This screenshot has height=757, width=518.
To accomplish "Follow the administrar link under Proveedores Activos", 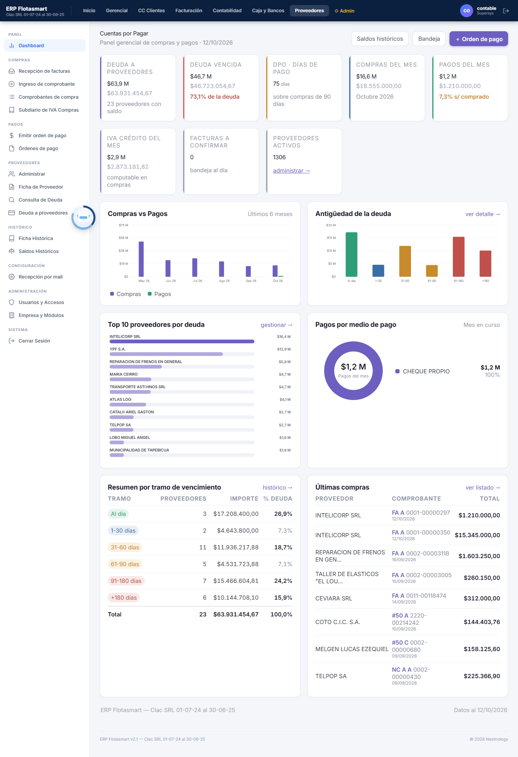I will point(291,171).
